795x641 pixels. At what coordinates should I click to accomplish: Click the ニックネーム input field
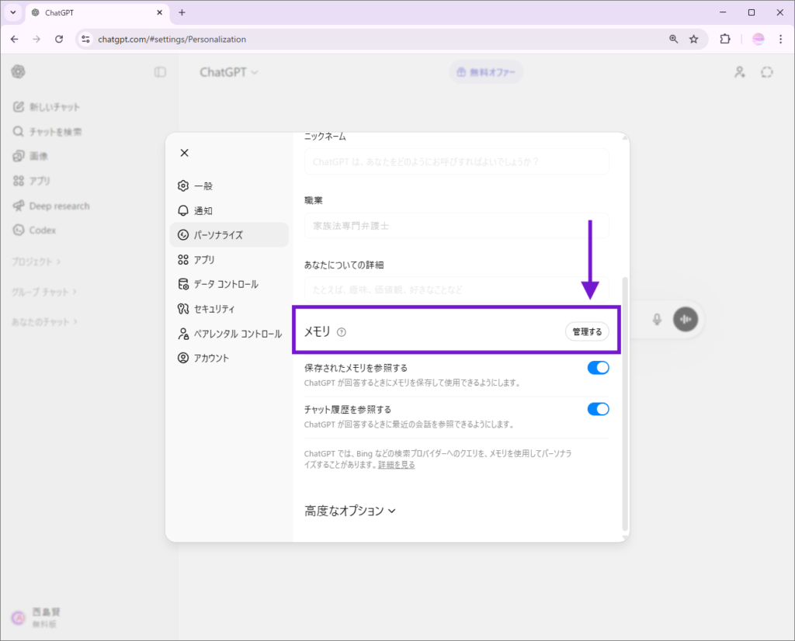coord(457,162)
